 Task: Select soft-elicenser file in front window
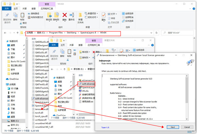point(86,84)
